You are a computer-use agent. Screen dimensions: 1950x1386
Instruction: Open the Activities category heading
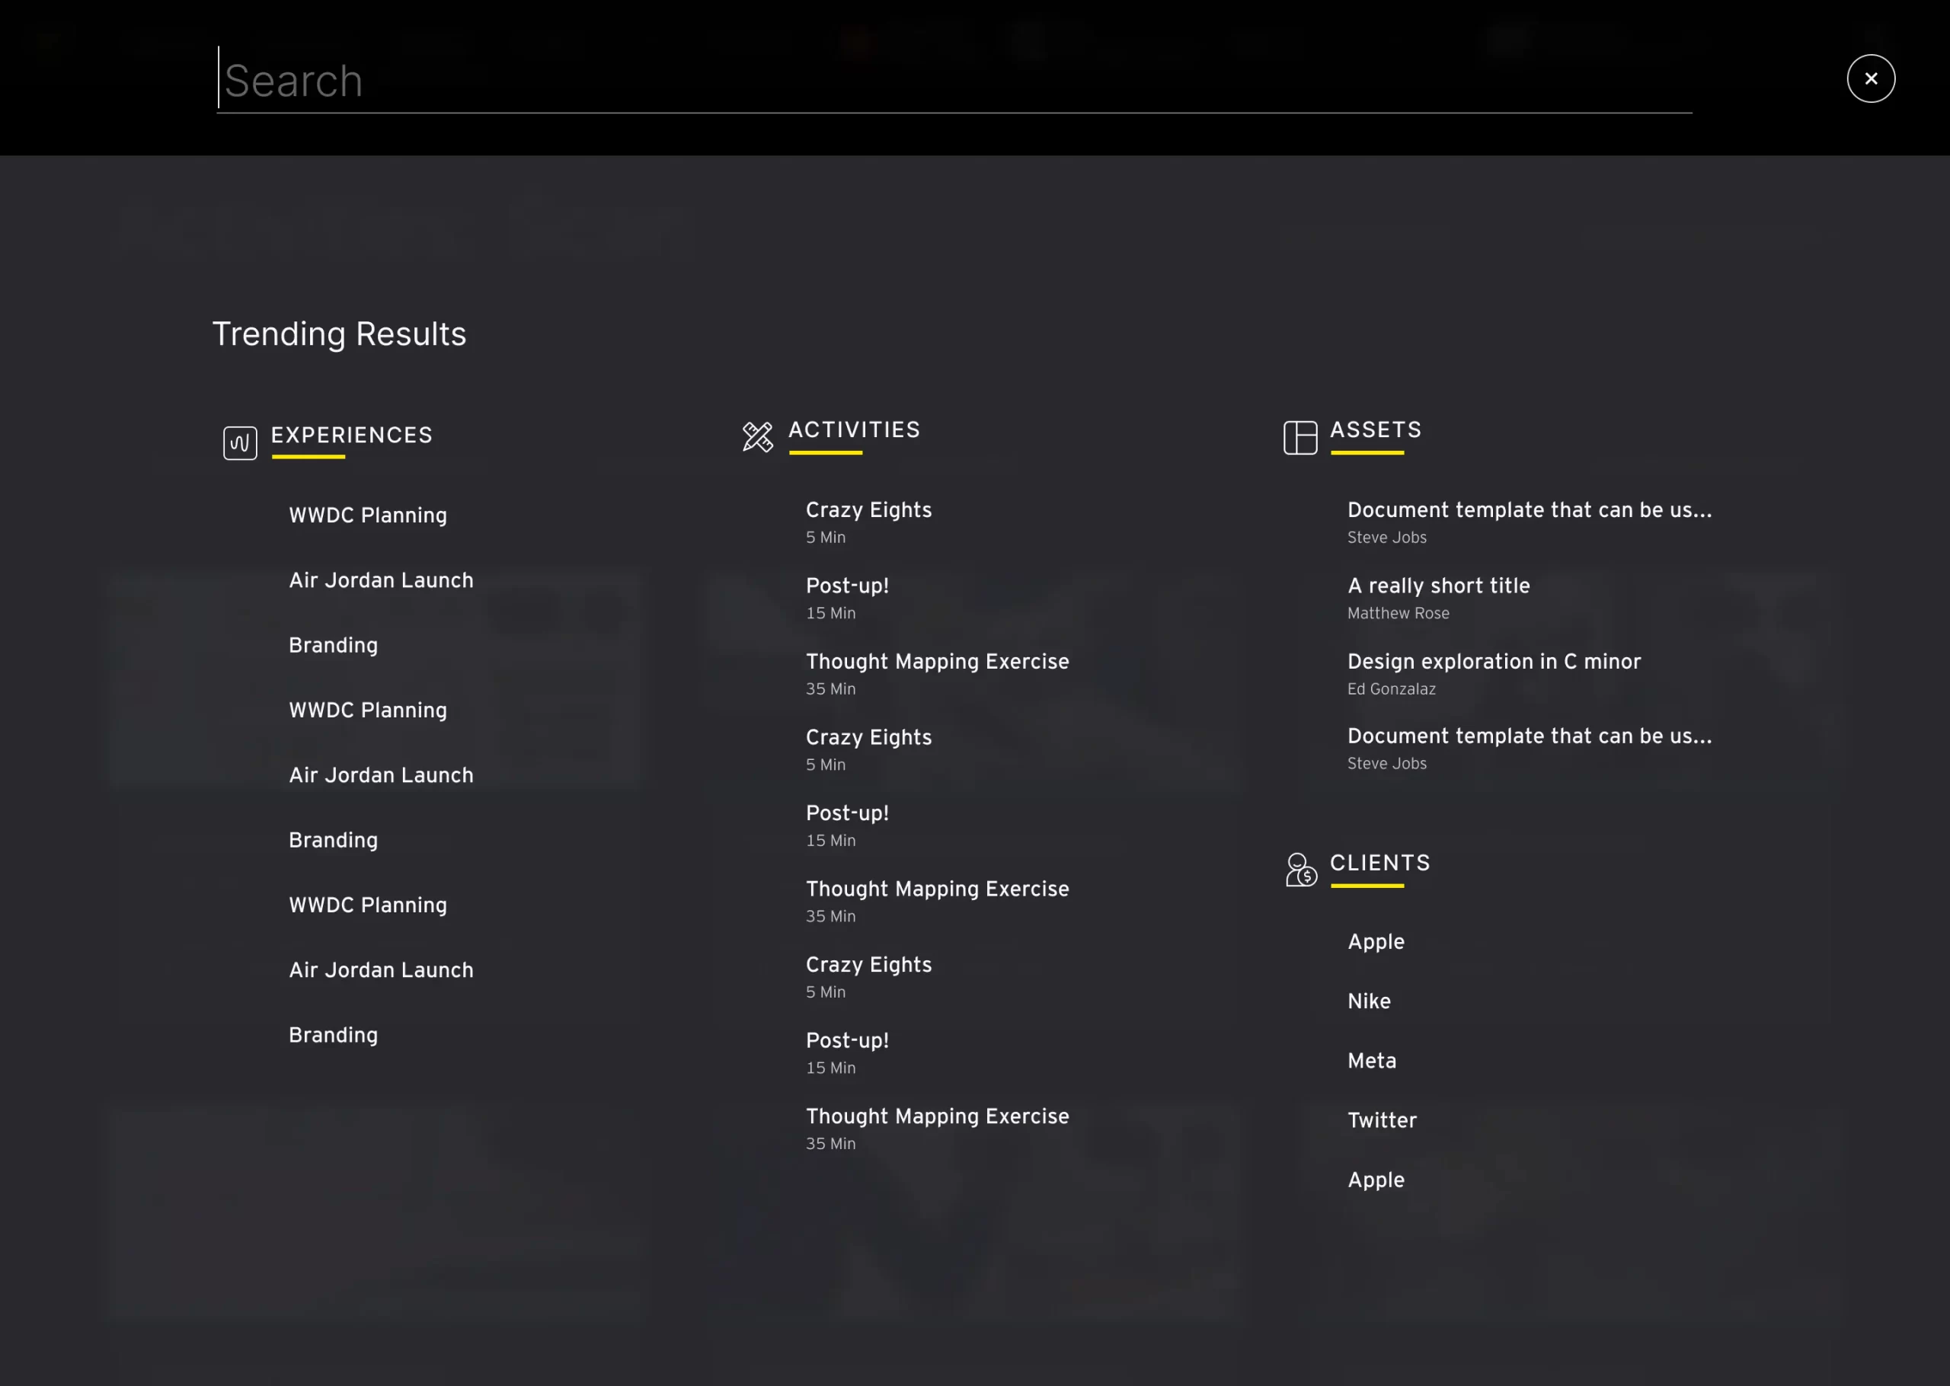coord(854,430)
